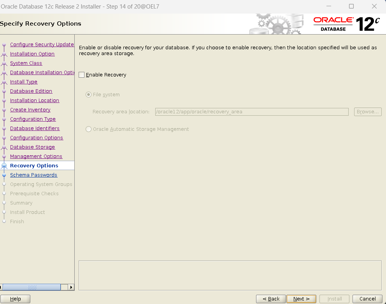Viewport: 386px width, 304px height.
Task: Open installer Help
Action: (x=15, y=299)
